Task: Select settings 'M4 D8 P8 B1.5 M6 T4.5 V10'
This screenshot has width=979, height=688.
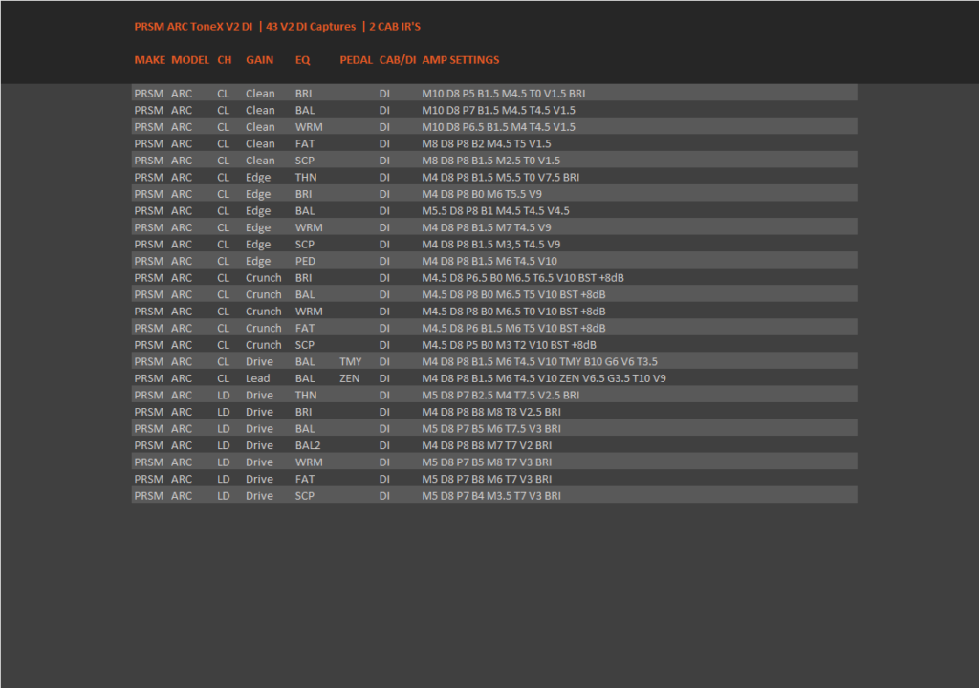Action: click(489, 262)
